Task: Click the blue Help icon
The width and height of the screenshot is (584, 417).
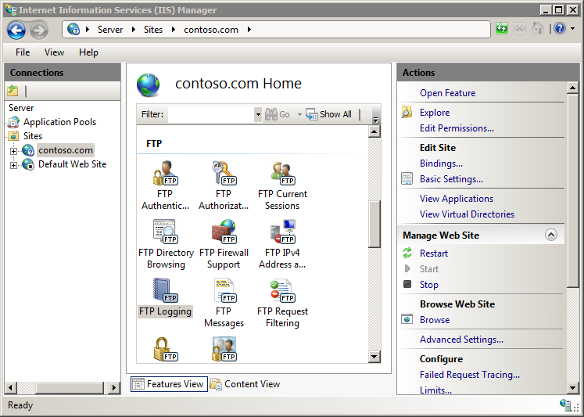Action: point(560,28)
